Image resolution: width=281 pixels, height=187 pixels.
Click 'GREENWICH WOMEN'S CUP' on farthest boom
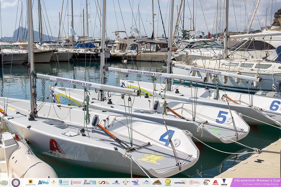pyautogui.click(x=206, y=70)
